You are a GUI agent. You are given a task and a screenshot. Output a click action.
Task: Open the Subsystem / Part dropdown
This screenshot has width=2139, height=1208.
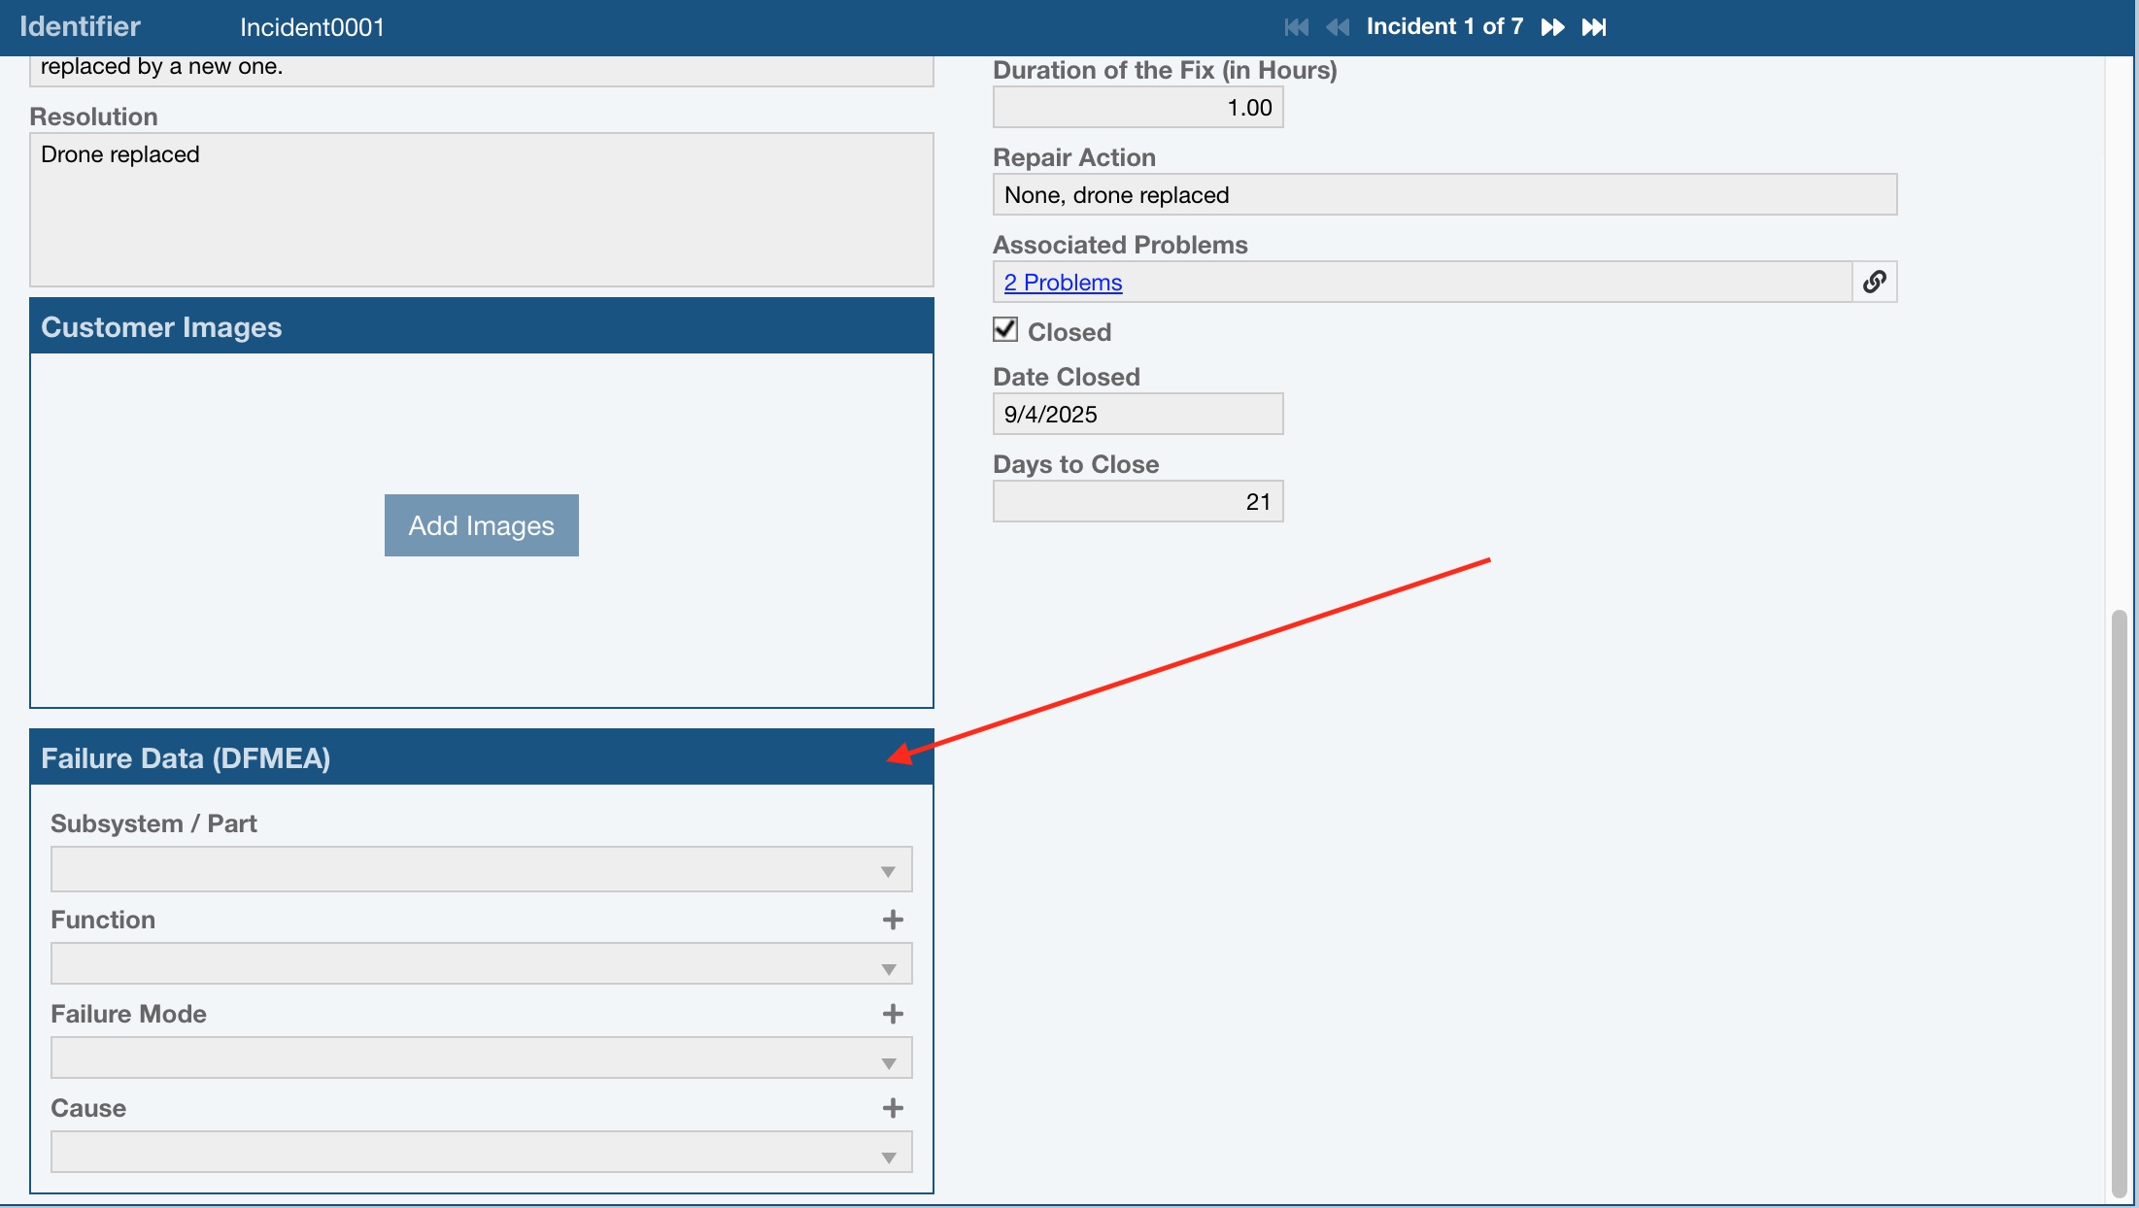click(x=481, y=870)
